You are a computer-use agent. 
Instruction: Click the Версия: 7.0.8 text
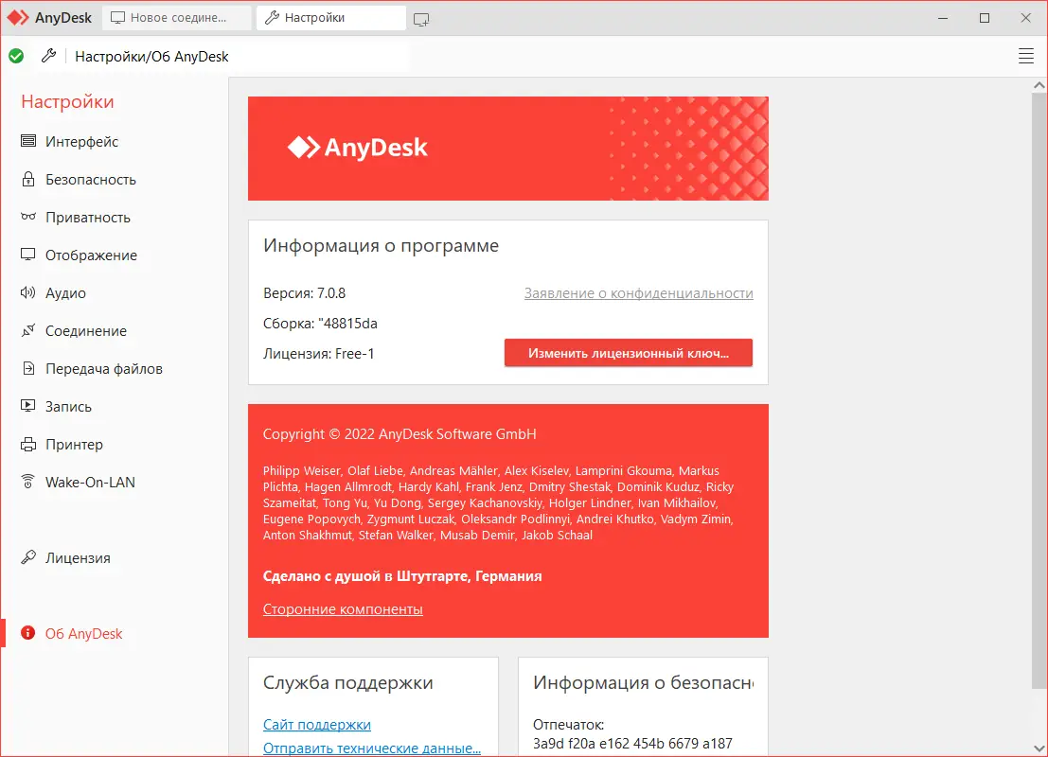click(304, 293)
